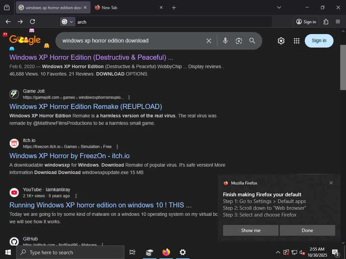Click the muted volume icon in tray

pos(302,252)
